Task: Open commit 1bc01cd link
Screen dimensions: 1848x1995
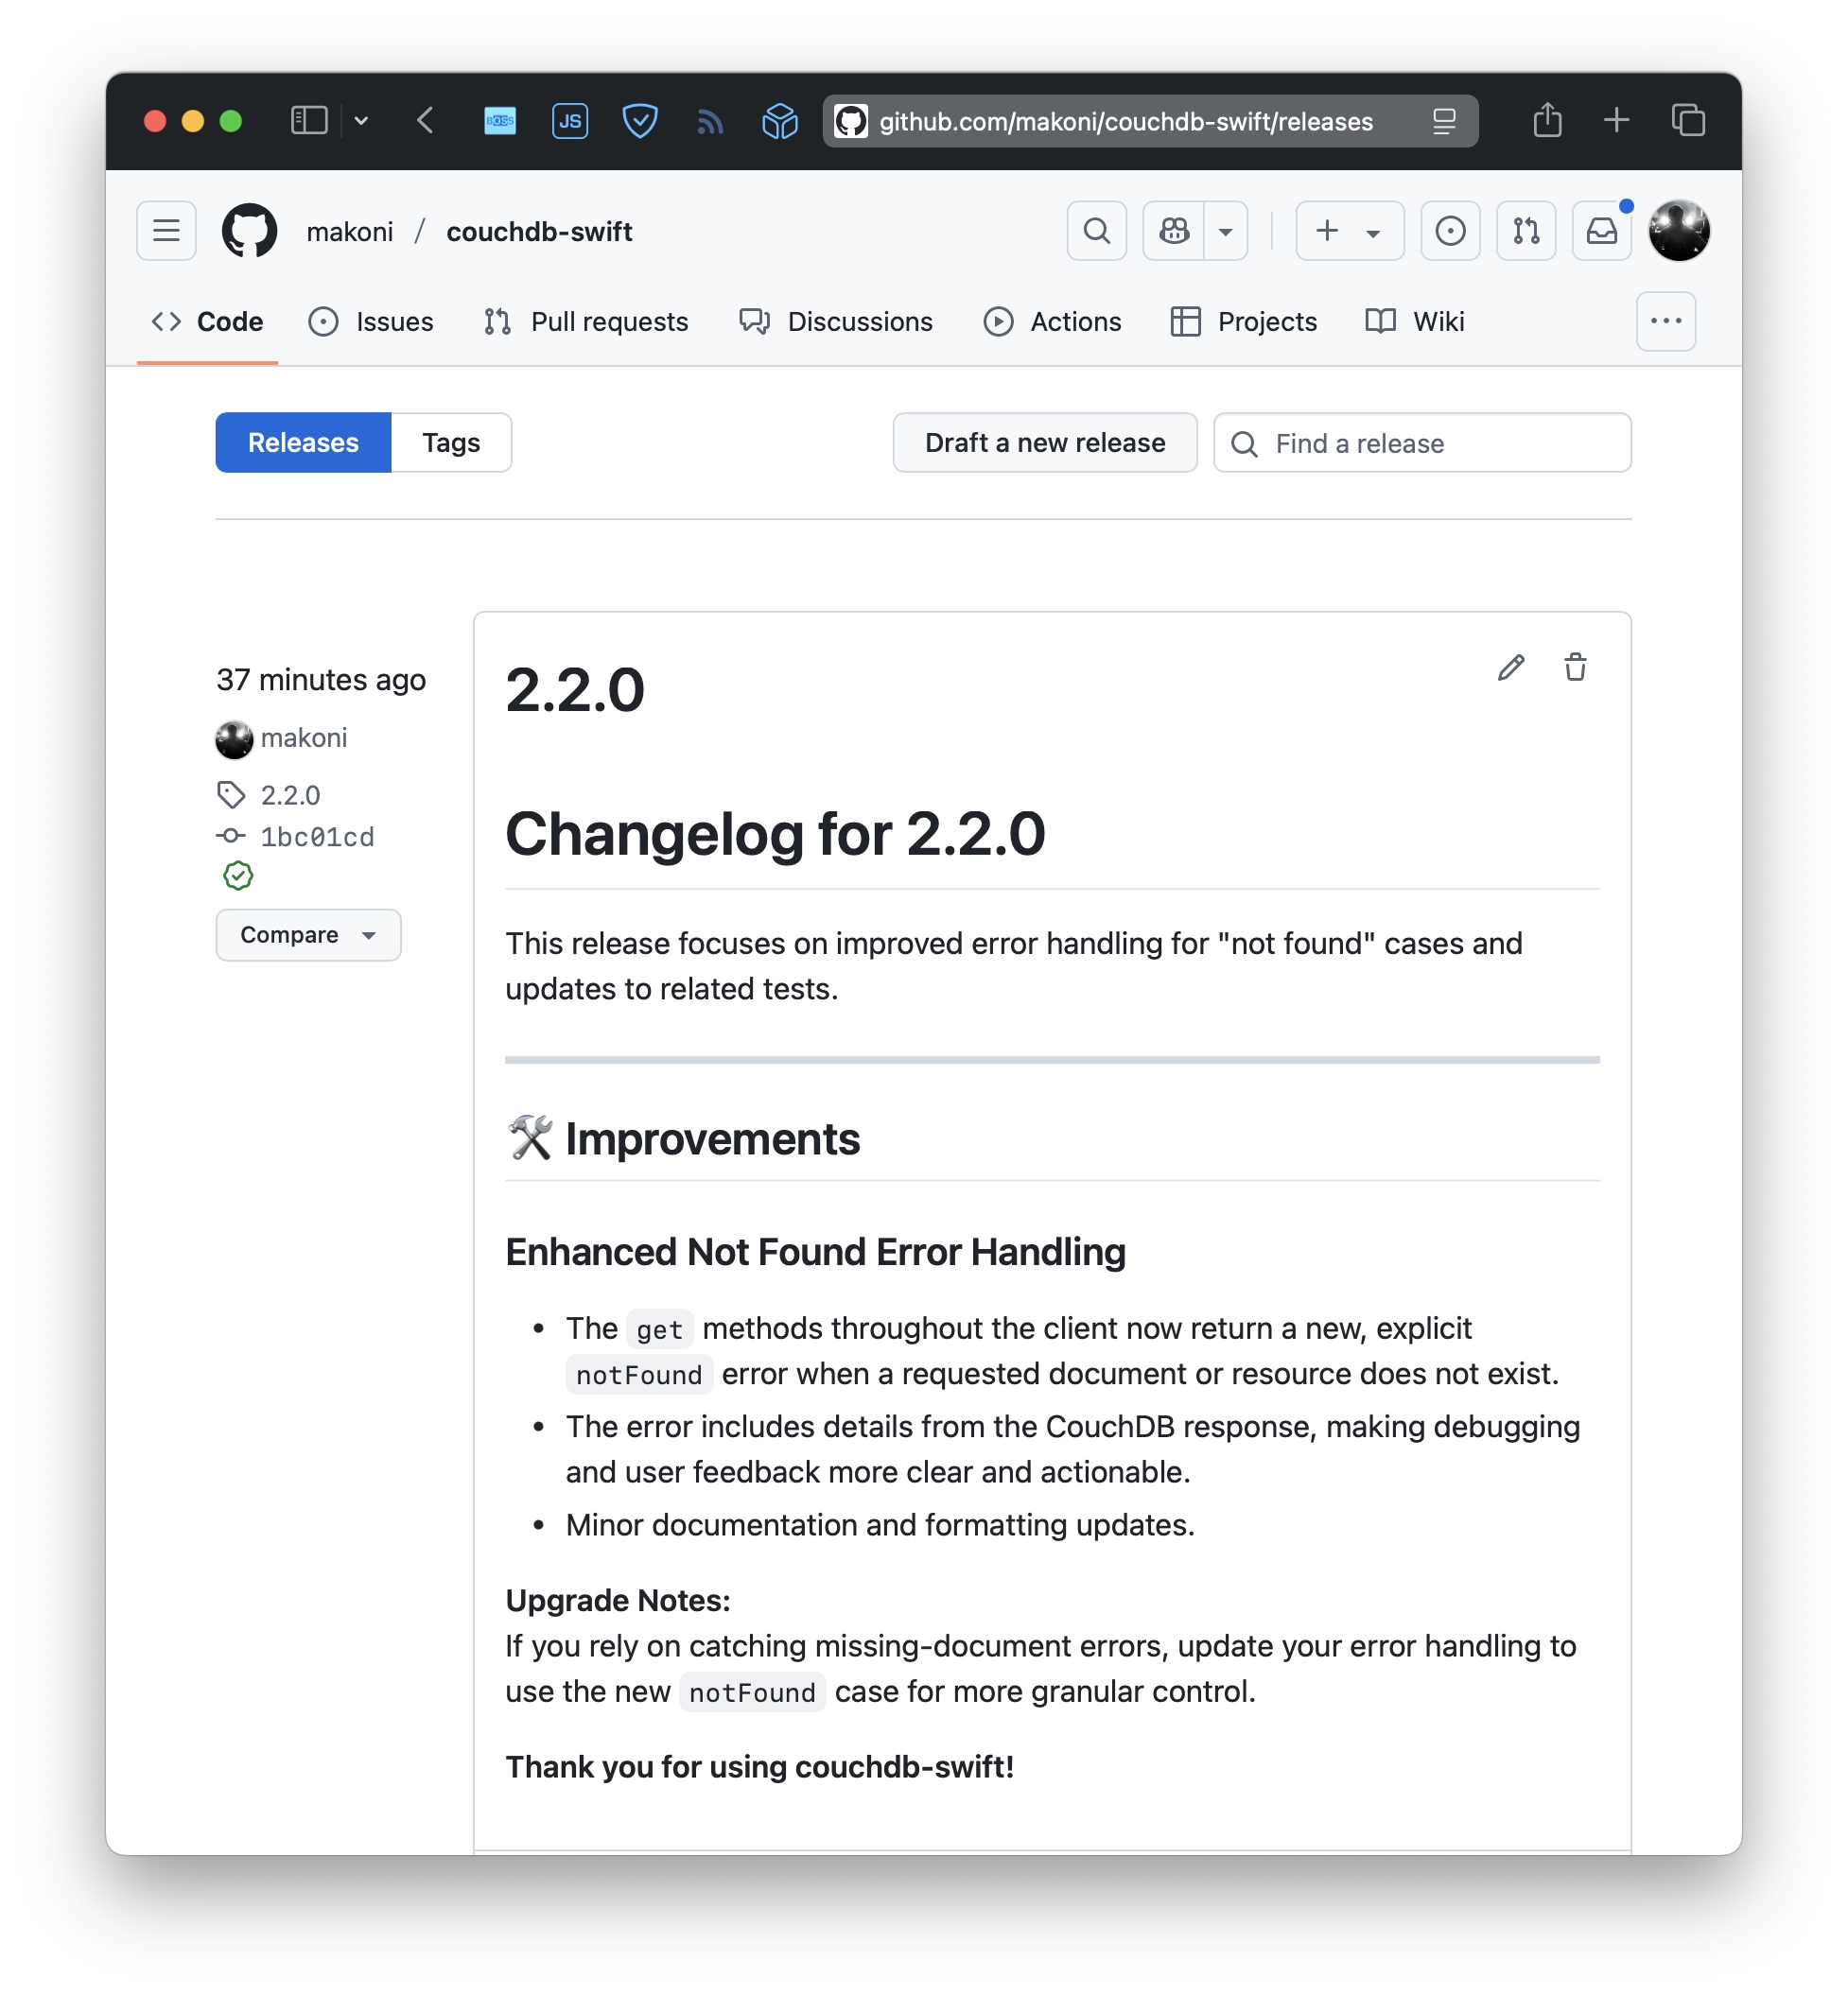Action: point(317,837)
